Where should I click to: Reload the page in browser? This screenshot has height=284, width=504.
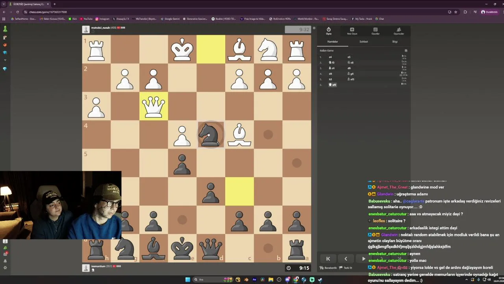tap(17, 12)
